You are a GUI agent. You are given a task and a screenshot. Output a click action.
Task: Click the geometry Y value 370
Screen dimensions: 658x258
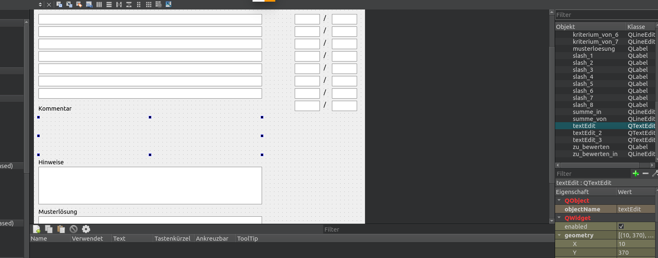point(636,253)
